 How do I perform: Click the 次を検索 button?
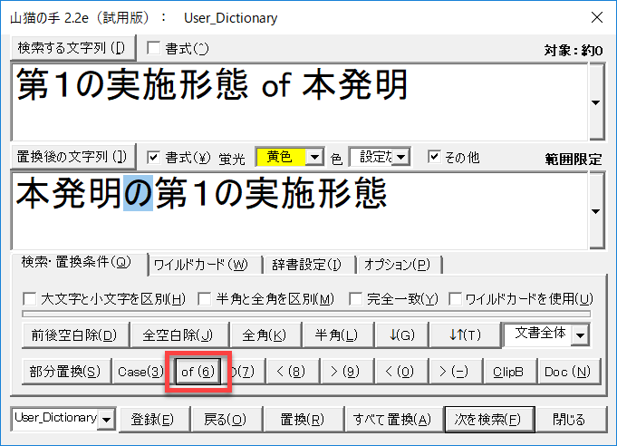tap(488, 419)
